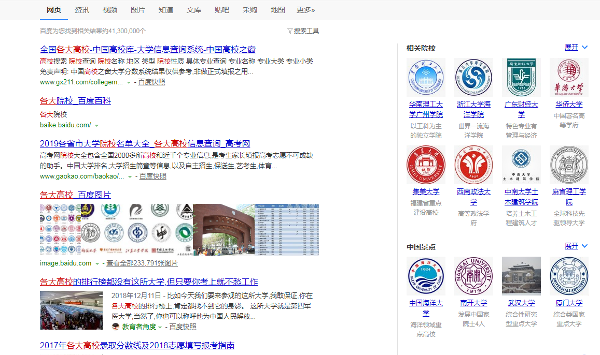Go to the 地图 tab
Screen dimensions: 600x355
click(x=278, y=10)
